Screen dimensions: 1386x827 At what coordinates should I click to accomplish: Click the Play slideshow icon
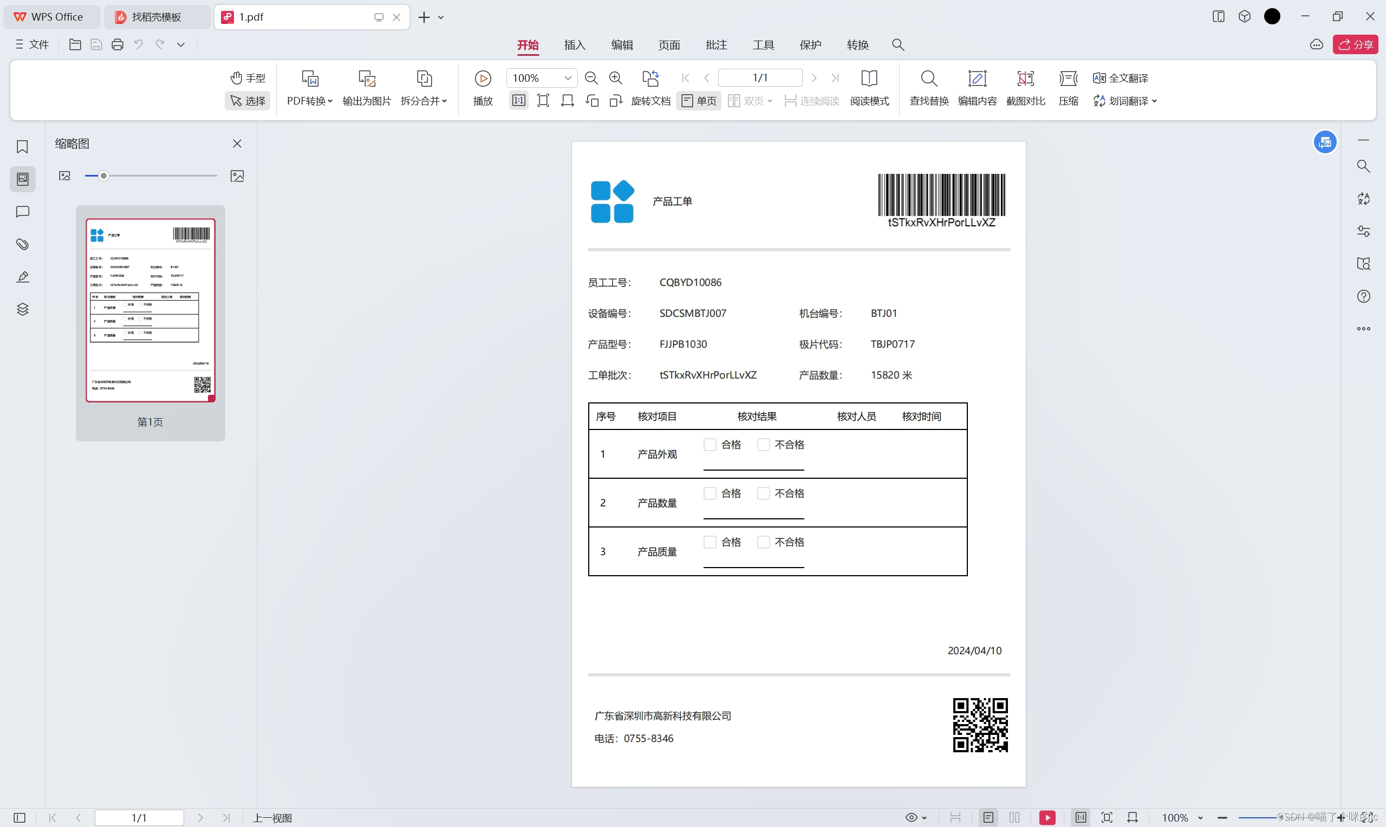click(x=483, y=79)
